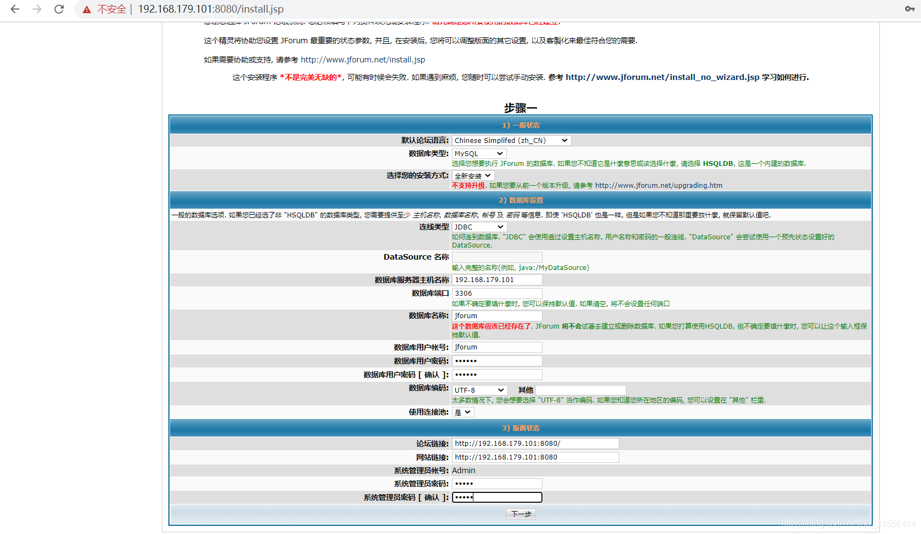Open the JDBC connection type dropdown
This screenshot has height=534, width=921.
tap(479, 227)
